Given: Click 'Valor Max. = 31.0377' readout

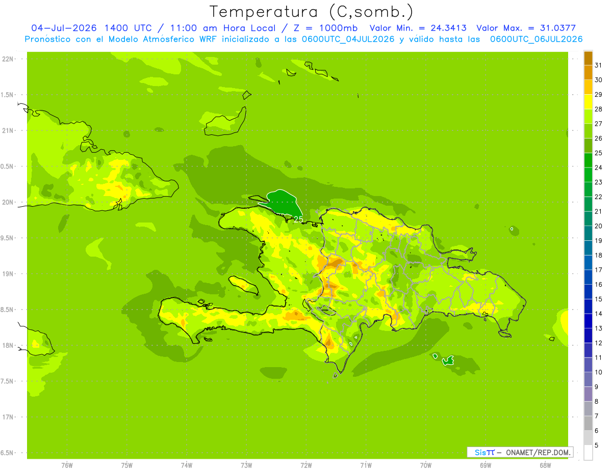Looking at the screenshot, I should (x=526, y=28).
